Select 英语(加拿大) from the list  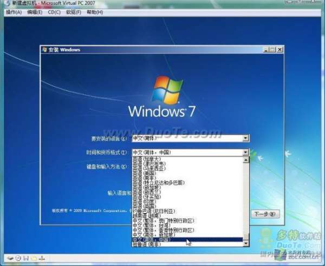coord(187,159)
